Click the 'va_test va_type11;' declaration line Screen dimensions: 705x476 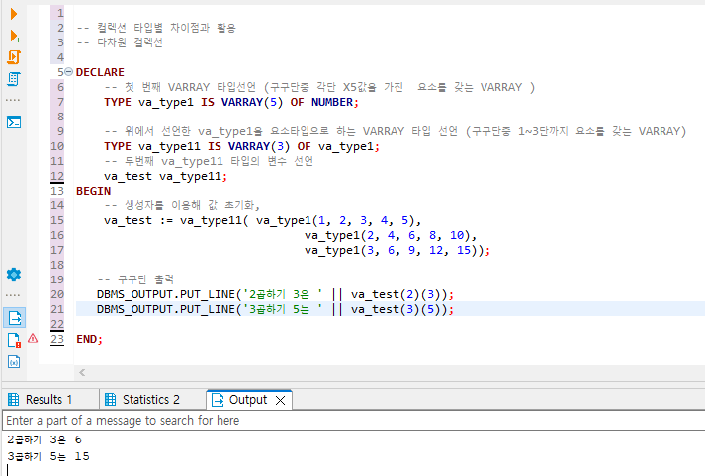tap(165, 176)
